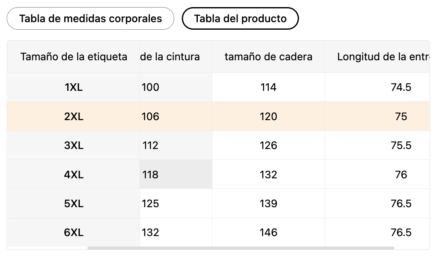Click hip value 120 in the 2XL row
The image size is (435, 257).
268,116
